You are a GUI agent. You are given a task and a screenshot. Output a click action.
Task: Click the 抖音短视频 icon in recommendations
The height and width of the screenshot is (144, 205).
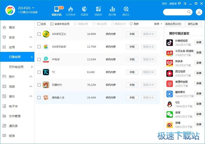coord(169,43)
